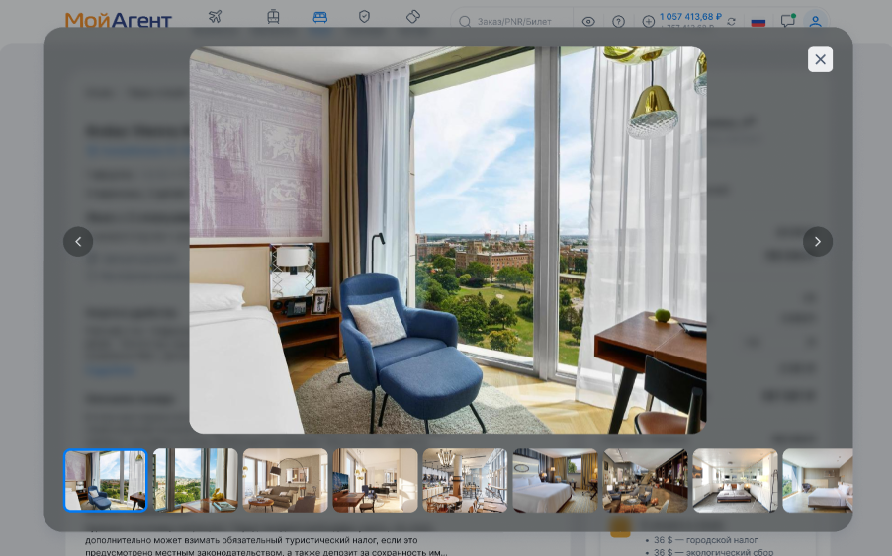Viewport: 892px width, 556px height.
Task: Click the large hotel room photo
Action: coord(448,240)
